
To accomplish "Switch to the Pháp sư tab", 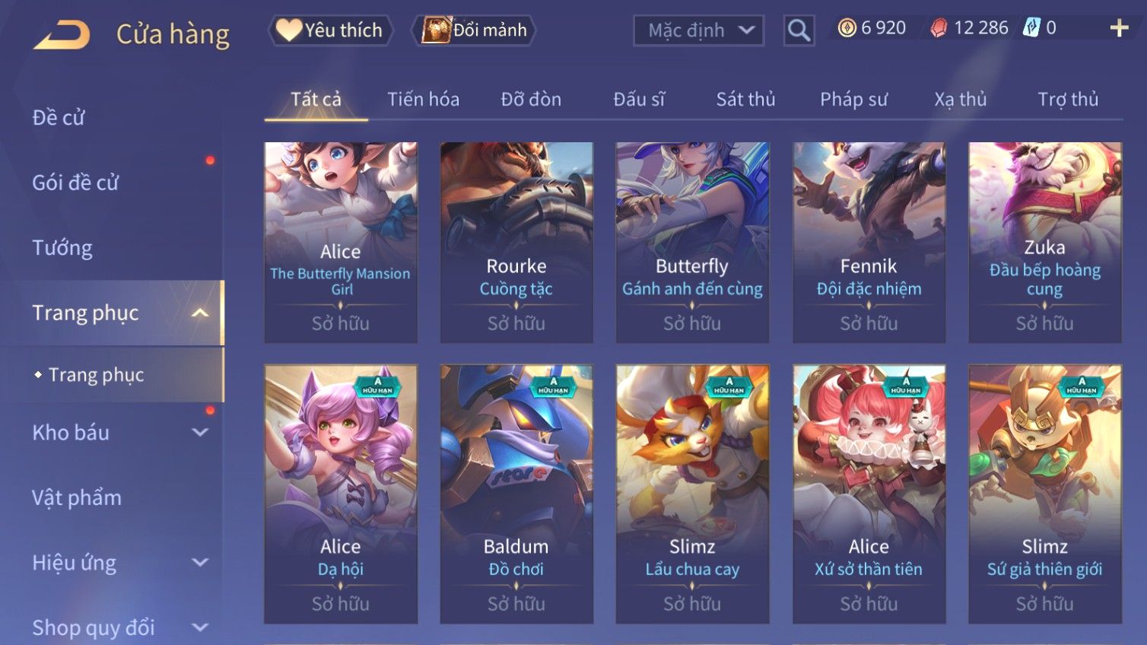I will coord(853,100).
